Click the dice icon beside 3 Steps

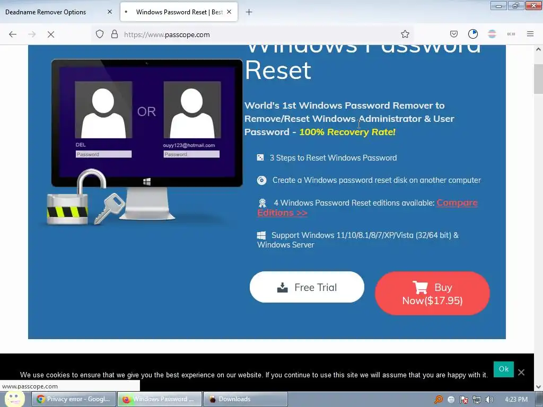click(260, 158)
